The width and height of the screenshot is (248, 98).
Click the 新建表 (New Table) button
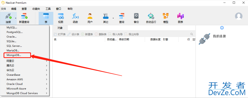[x=87, y=34]
